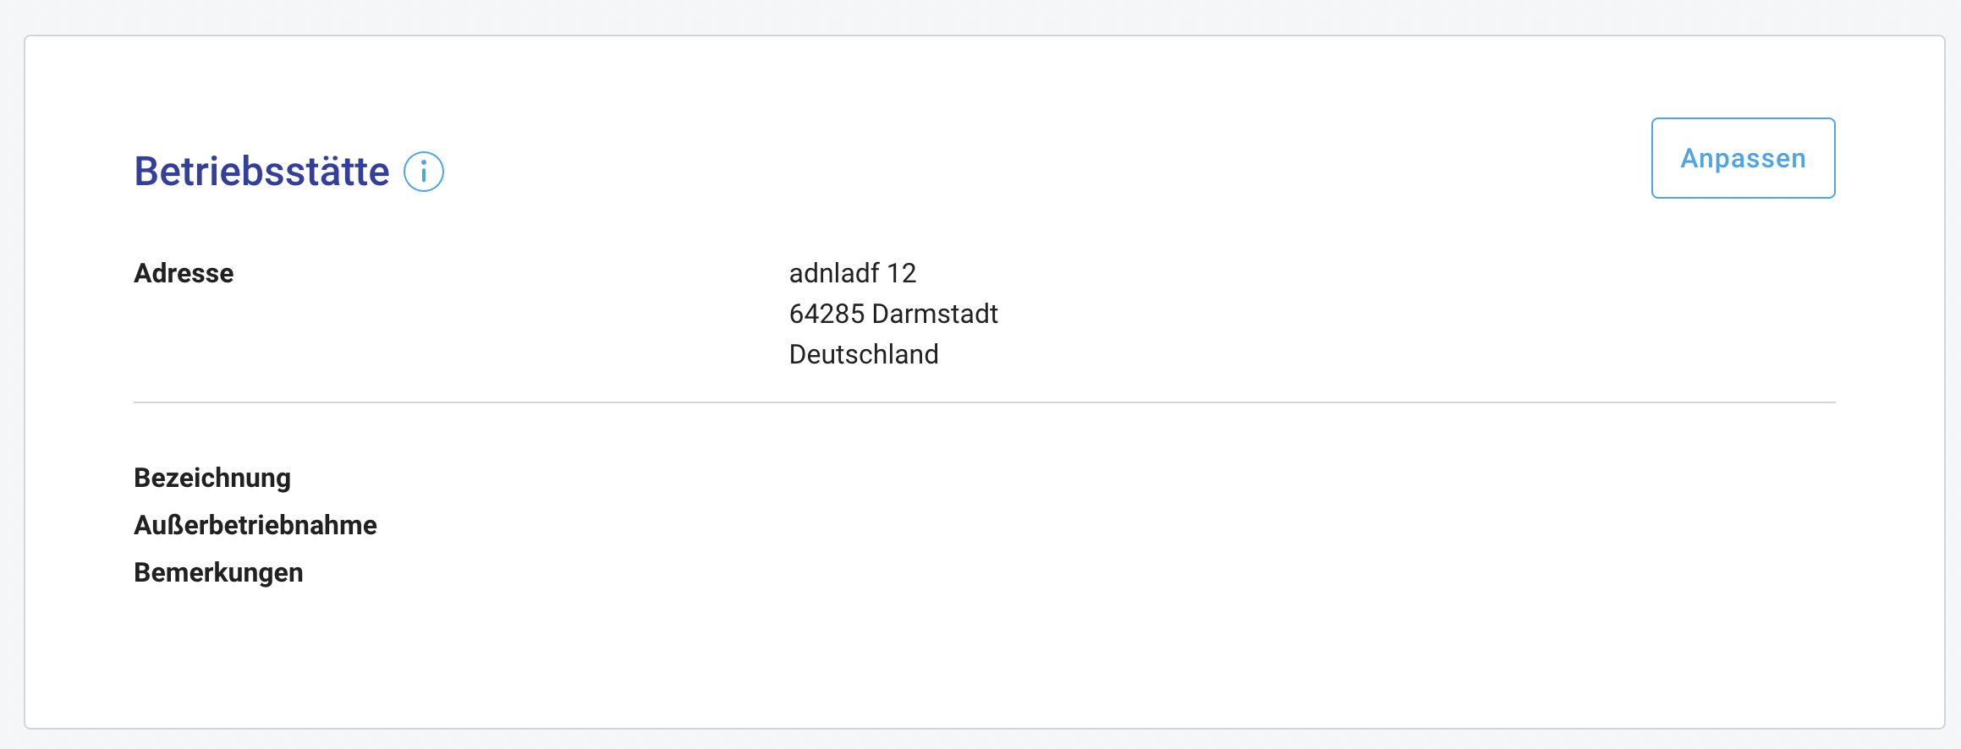1961x749 pixels.
Task: Click the empty value area beside Bemerkungen
Action: (x=931, y=572)
